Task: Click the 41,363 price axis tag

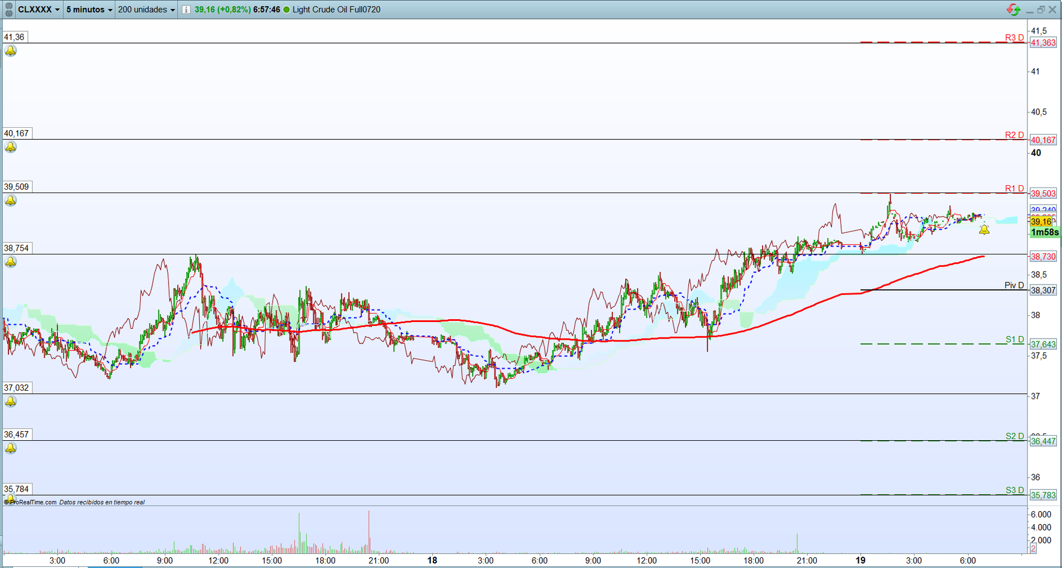Action: (x=1043, y=43)
